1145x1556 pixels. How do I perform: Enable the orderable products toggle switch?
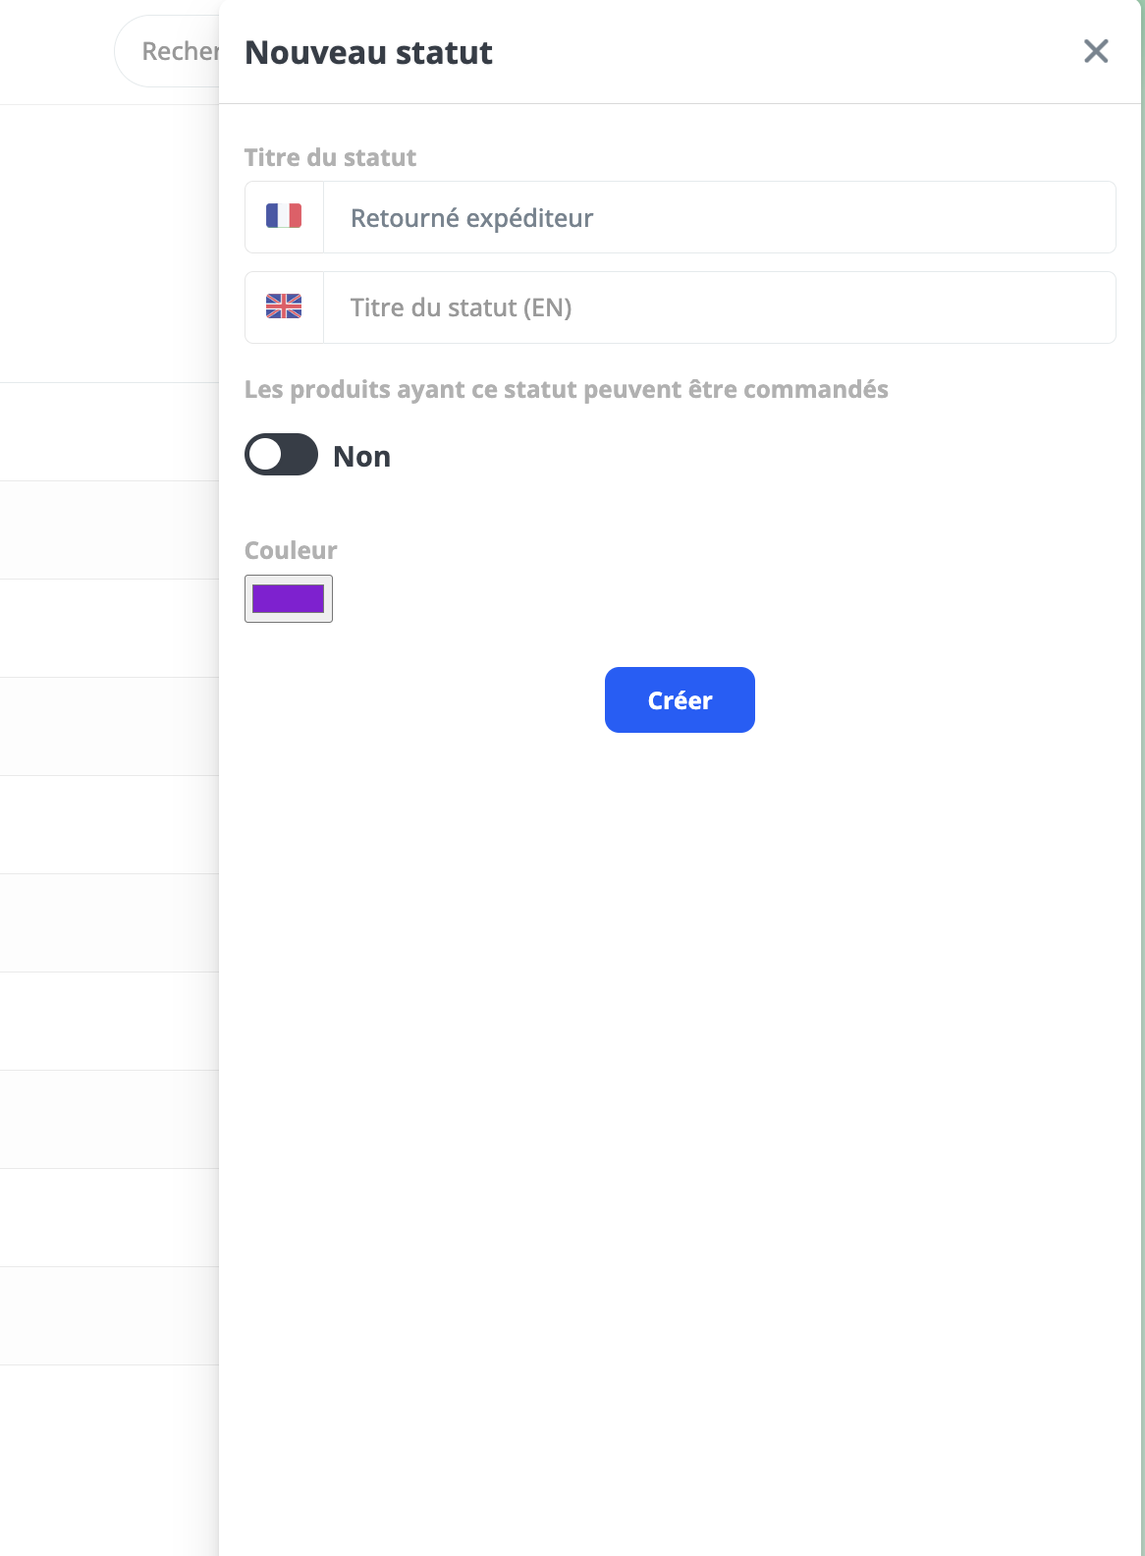[x=281, y=455]
